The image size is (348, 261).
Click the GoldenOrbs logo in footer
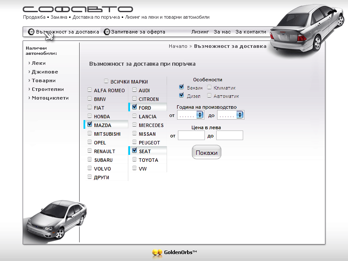click(174, 253)
